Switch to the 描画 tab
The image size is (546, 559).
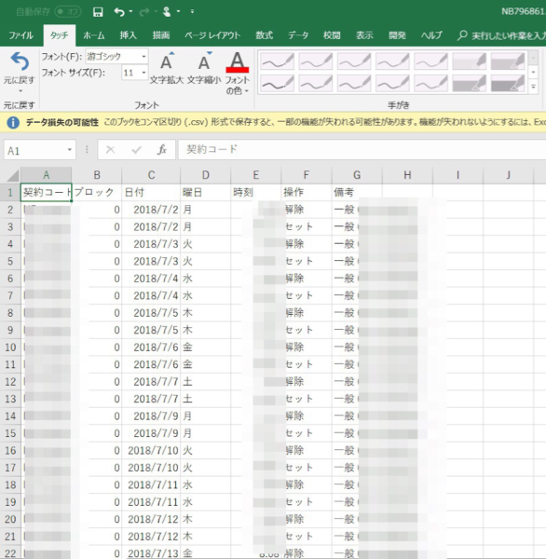161,35
